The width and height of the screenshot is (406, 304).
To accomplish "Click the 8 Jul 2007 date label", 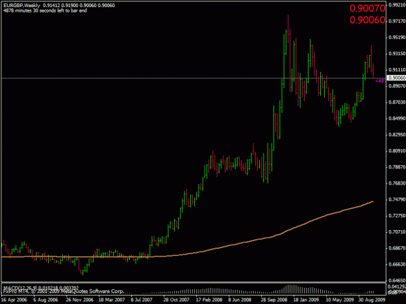I will (142, 300).
